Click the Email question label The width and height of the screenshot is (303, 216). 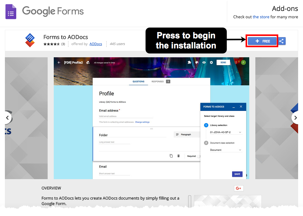103,167
